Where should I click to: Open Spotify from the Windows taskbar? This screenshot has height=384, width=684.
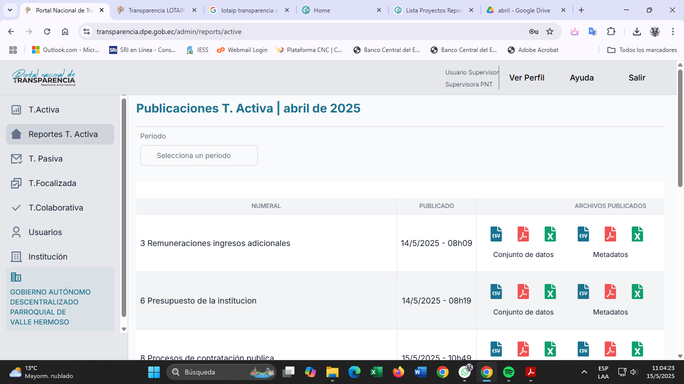pos(508,372)
